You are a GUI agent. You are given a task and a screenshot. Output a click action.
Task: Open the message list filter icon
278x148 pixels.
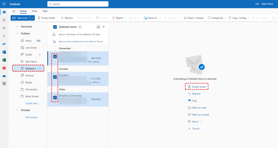pos(104,27)
